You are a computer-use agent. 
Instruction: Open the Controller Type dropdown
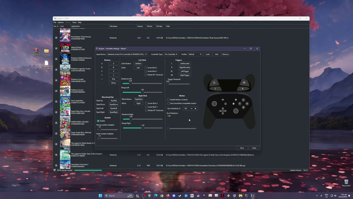point(171,54)
